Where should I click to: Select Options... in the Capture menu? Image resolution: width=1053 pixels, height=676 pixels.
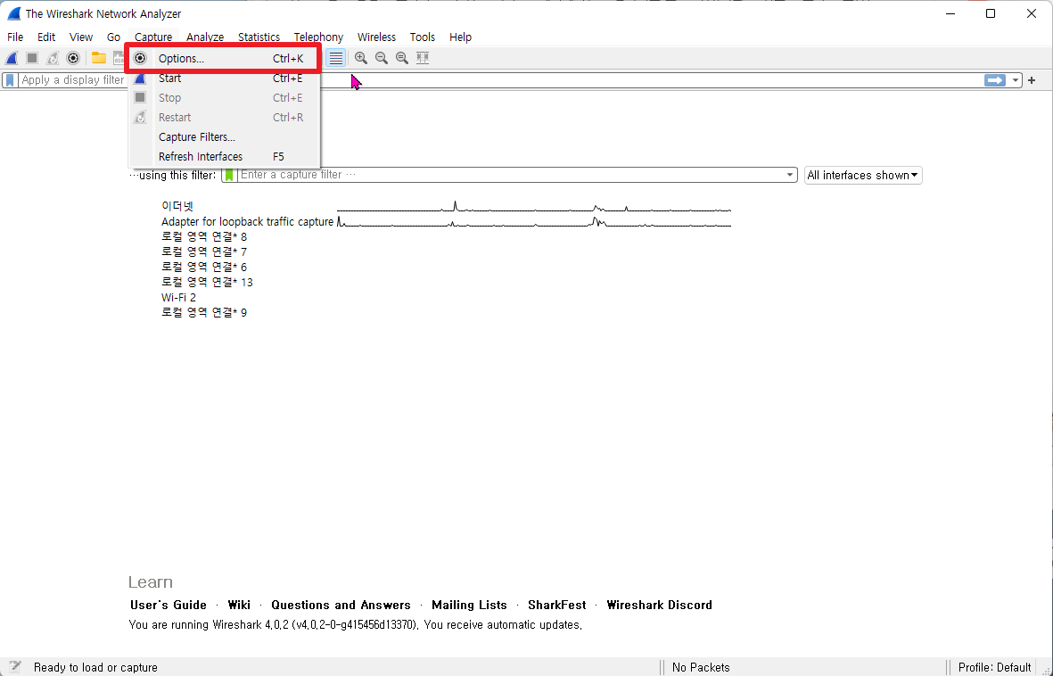[x=224, y=59]
